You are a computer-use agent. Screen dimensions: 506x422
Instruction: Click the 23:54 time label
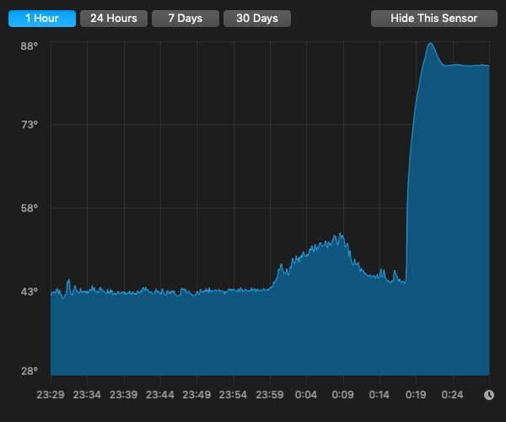pos(233,394)
